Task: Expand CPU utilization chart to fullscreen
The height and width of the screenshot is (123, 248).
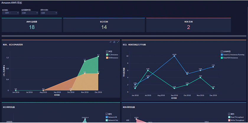Action: [118, 42]
